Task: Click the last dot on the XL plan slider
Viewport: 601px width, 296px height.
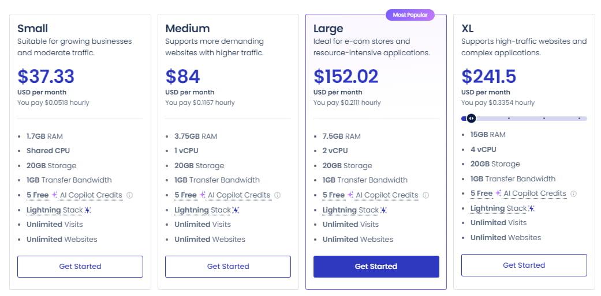Action: coord(579,119)
